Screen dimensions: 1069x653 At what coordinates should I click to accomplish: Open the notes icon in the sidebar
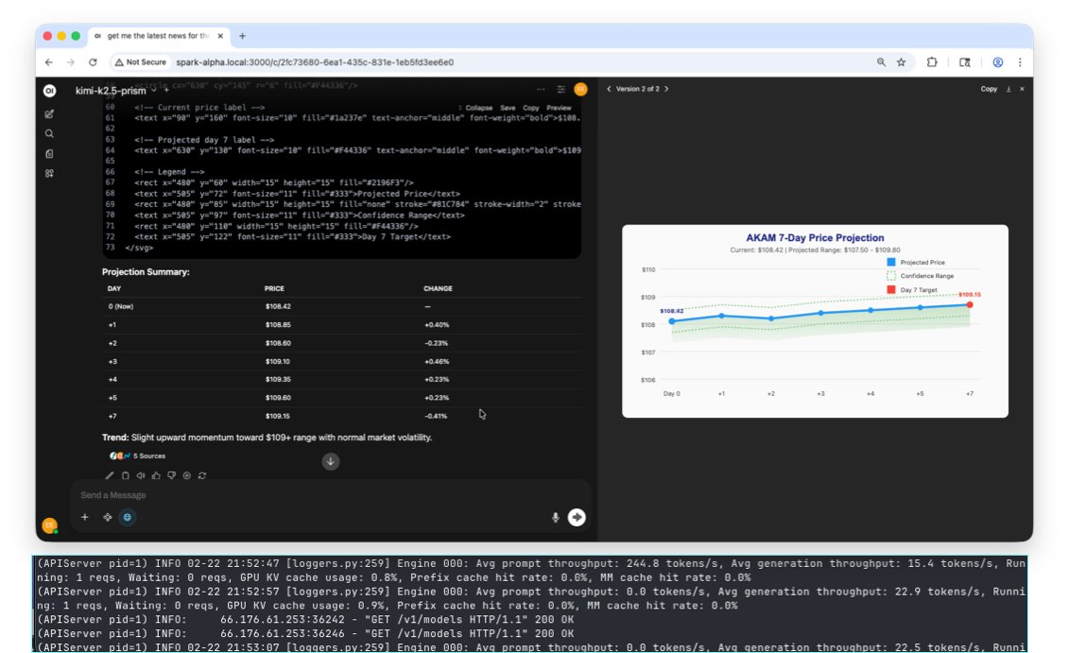click(x=49, y=153)
